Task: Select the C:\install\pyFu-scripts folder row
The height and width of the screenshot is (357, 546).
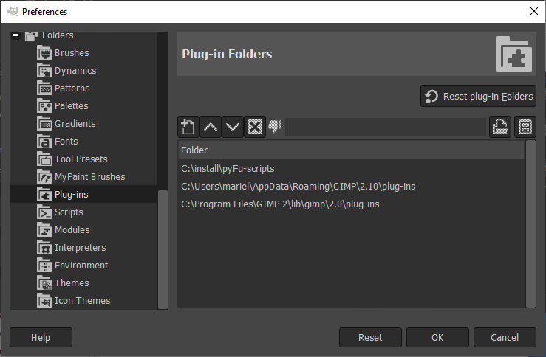Action: (x=351, y=169)
